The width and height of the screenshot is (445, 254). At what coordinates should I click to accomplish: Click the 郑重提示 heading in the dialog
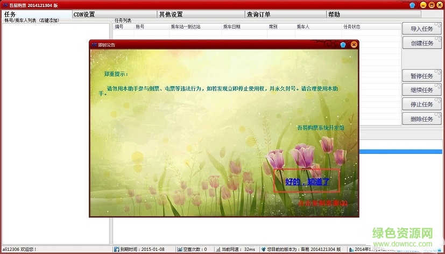coord(116,74)
